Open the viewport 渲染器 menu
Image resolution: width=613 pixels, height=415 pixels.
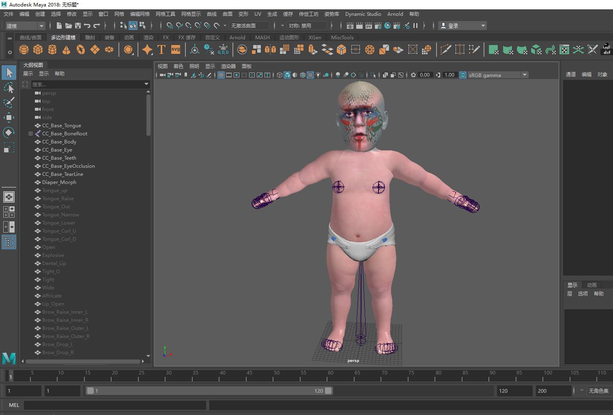tap(228, 66)
